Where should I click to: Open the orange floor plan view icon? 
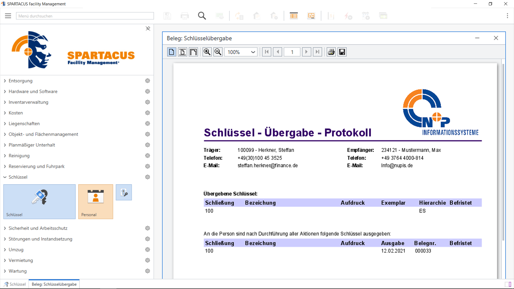coord(311,16)
